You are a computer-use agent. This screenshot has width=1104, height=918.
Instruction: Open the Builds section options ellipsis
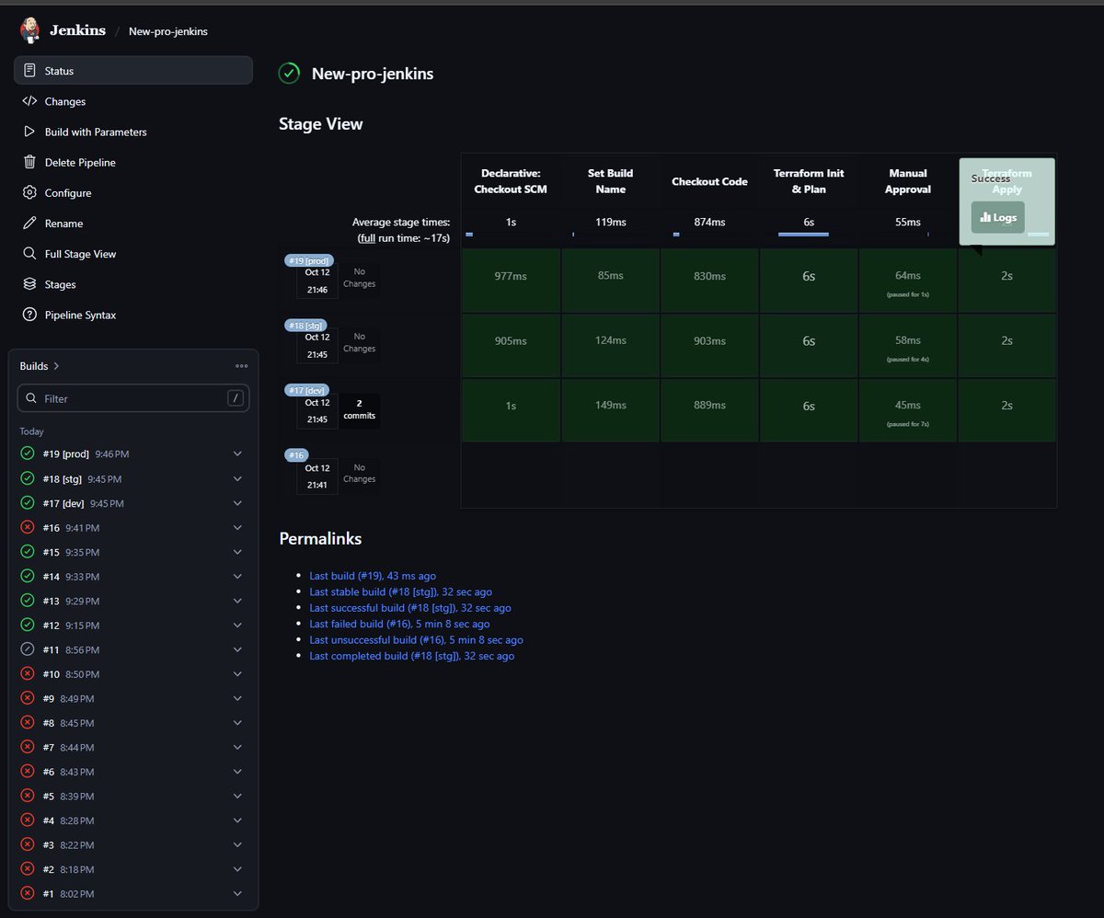click(242, 366)
